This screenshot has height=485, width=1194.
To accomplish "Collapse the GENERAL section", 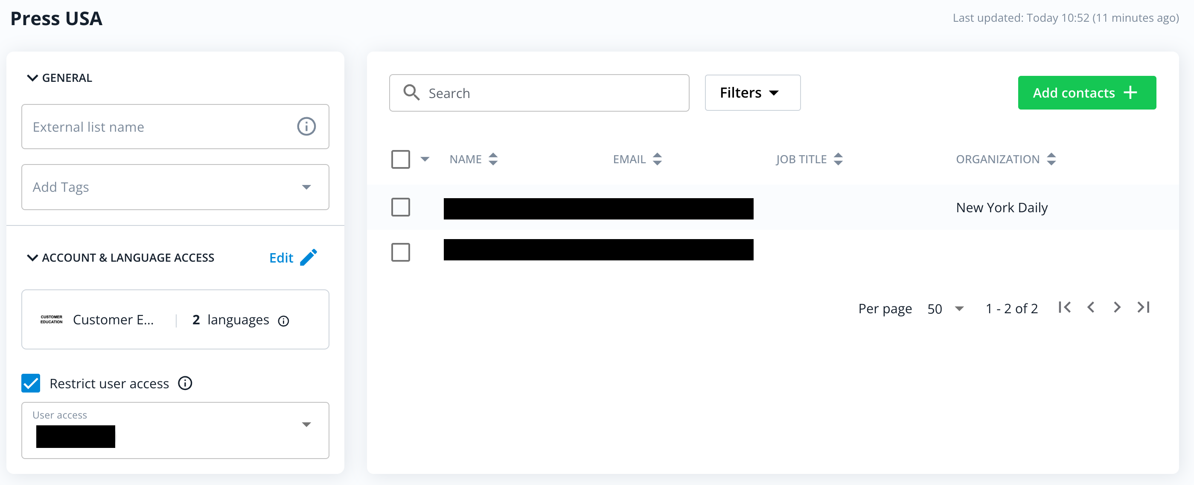I will (x=32, y=77).
